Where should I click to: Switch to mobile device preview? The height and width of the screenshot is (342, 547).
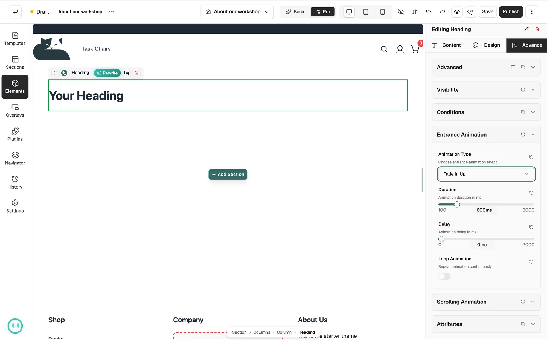[x=382, y=12]
